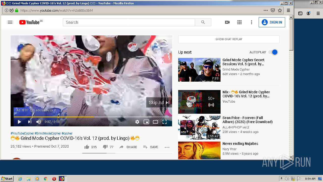Open Windows Explorer folder in taskbar

point(29,179)
